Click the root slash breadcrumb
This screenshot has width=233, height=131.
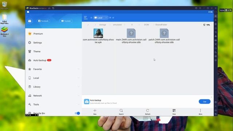coord(88,25)
